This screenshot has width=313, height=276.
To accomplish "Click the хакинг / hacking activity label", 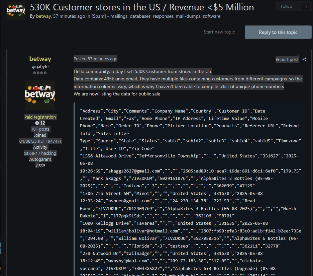I will point(40,153).
